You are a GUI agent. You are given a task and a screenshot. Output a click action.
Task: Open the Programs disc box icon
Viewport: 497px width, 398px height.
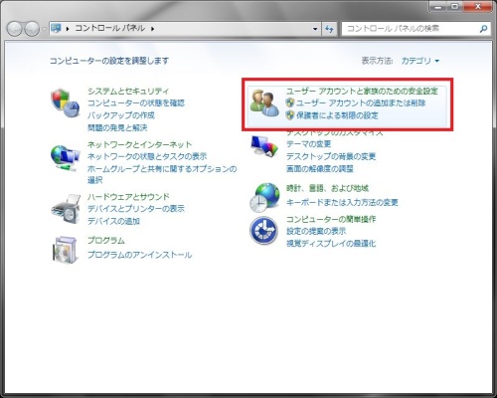(66, 250)
